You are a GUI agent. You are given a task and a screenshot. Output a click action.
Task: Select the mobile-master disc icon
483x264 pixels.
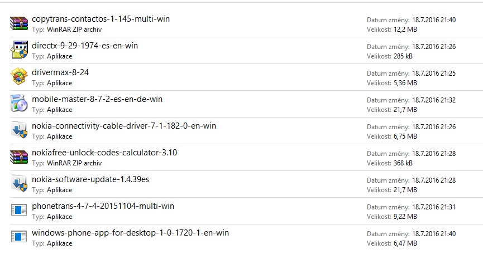(19, 104)
